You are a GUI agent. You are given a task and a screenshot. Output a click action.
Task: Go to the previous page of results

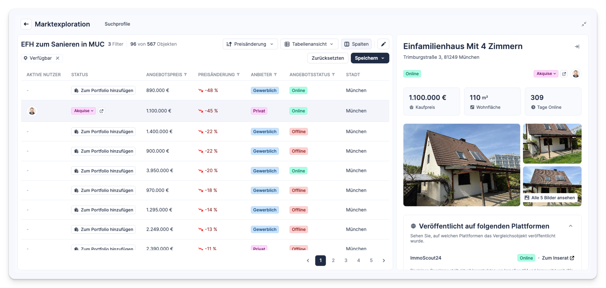(308, 261)
